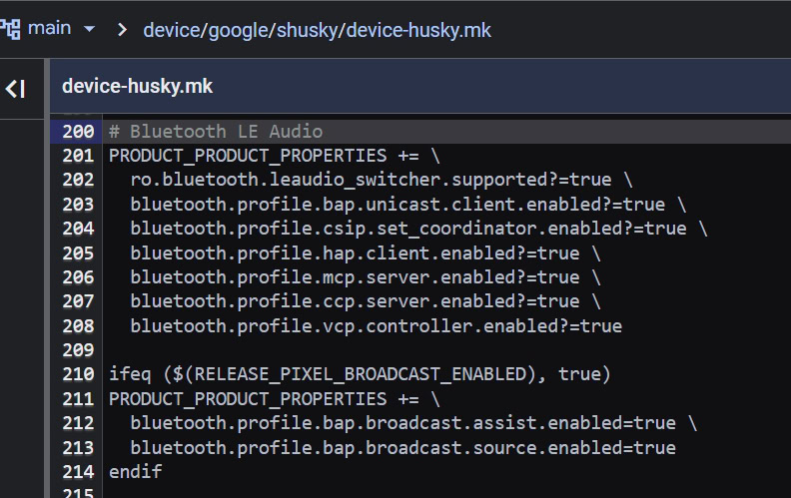Open the device folder in breadcrumb
This screenshot has height=498, width=791.
(x=170, y=30)
